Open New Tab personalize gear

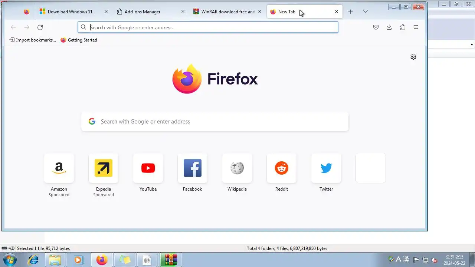(413, 57)
